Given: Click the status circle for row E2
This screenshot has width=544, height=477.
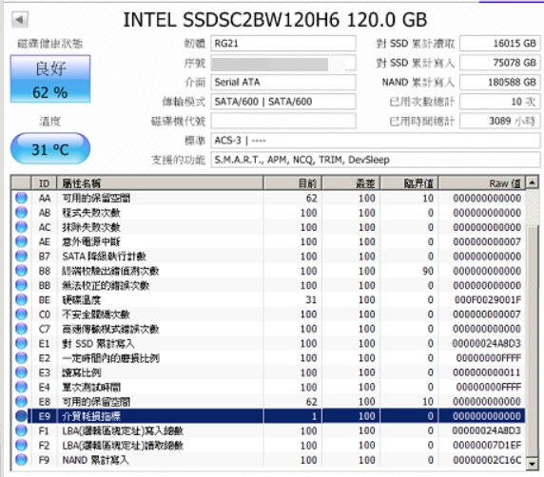Looking at the screenshot, I should coord(21,358).
